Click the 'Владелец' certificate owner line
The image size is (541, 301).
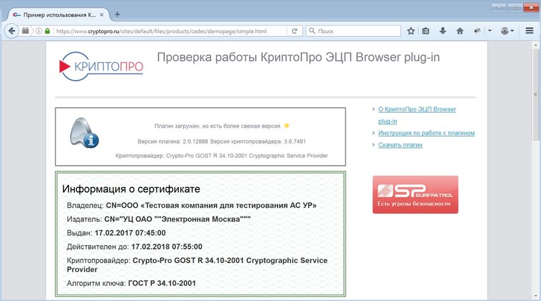pyautogui.click(x=192, y=206)
